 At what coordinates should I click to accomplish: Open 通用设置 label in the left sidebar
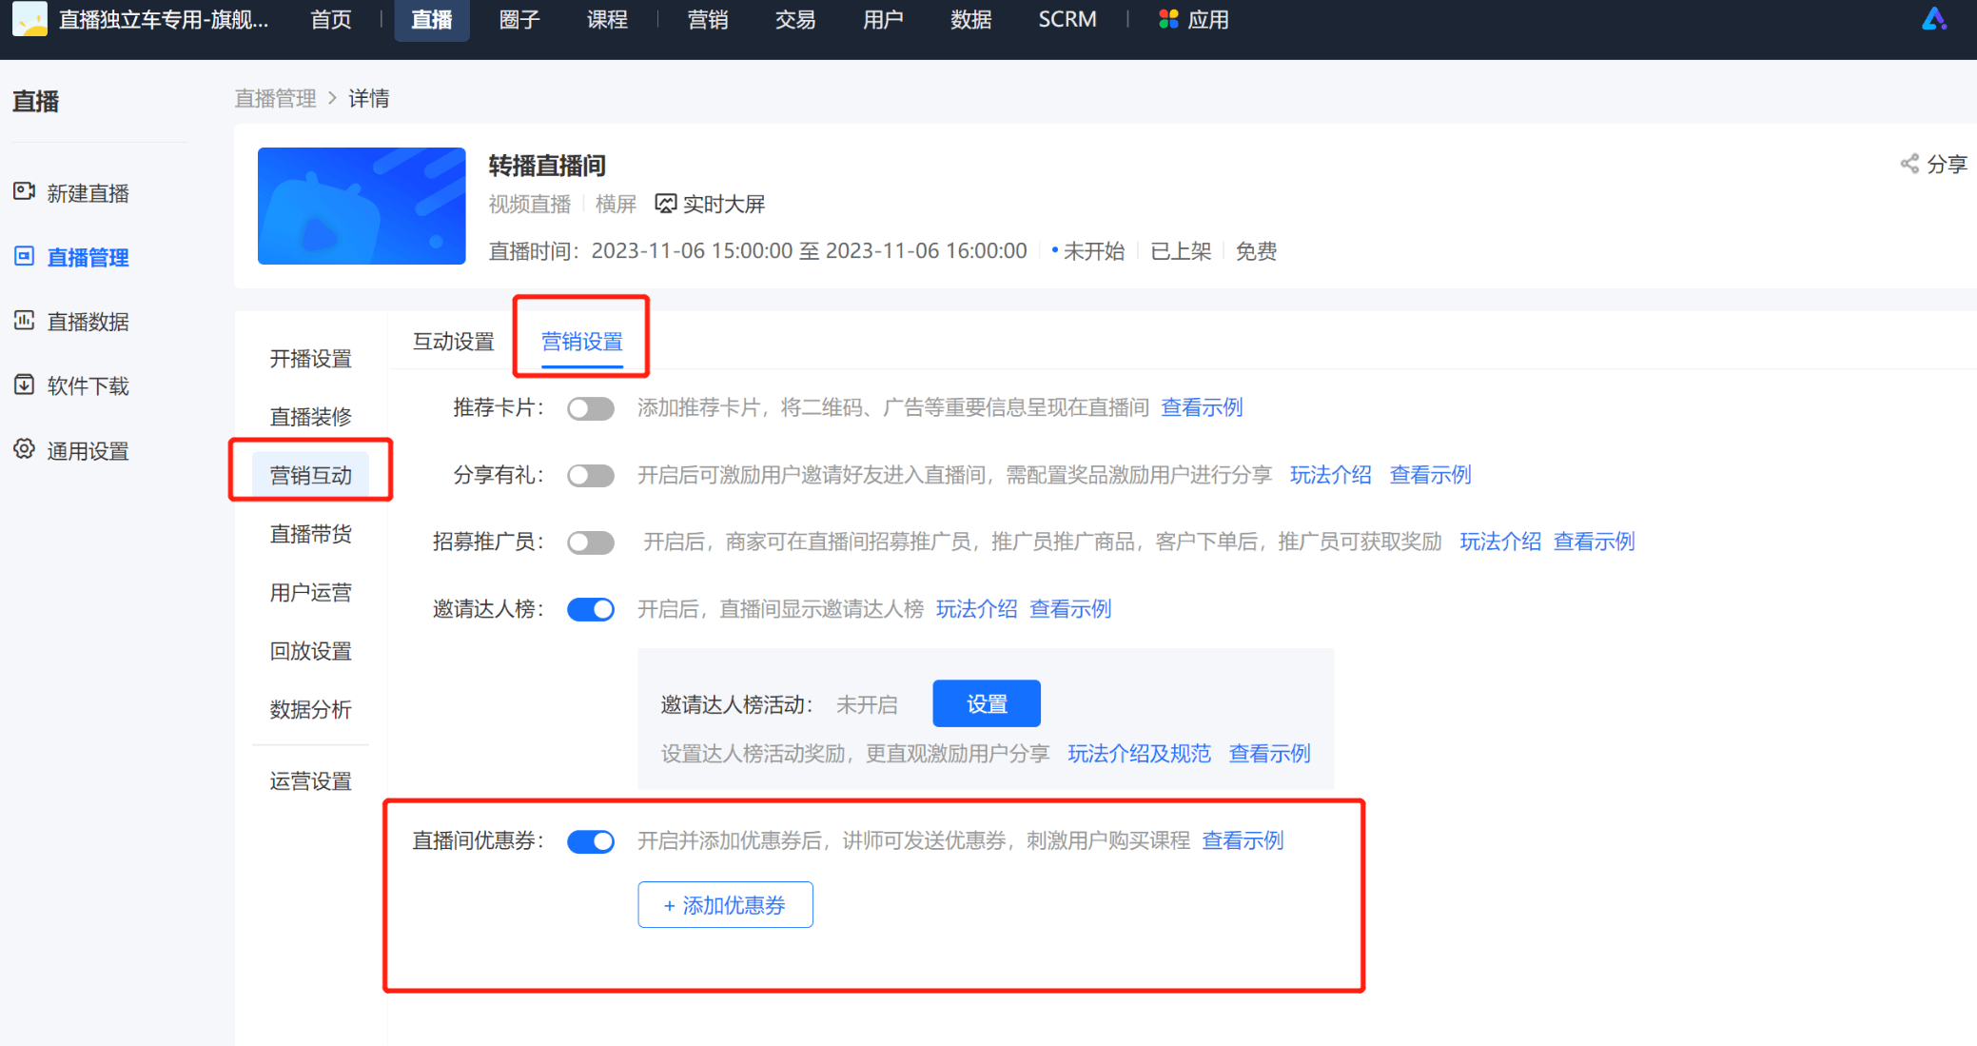pos(88,451)
